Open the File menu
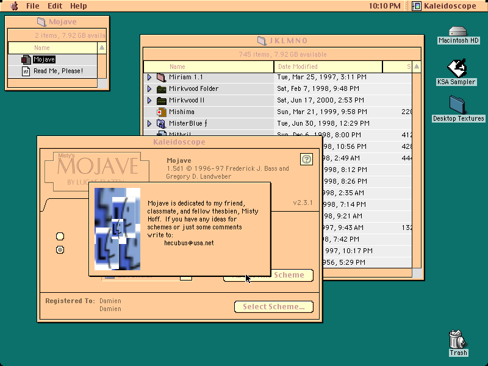This screenshot has width=488, height=366. click(x=33, y=5)
